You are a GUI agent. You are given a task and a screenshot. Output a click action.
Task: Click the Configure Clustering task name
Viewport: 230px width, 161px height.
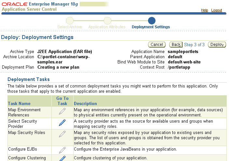[27, 158]
